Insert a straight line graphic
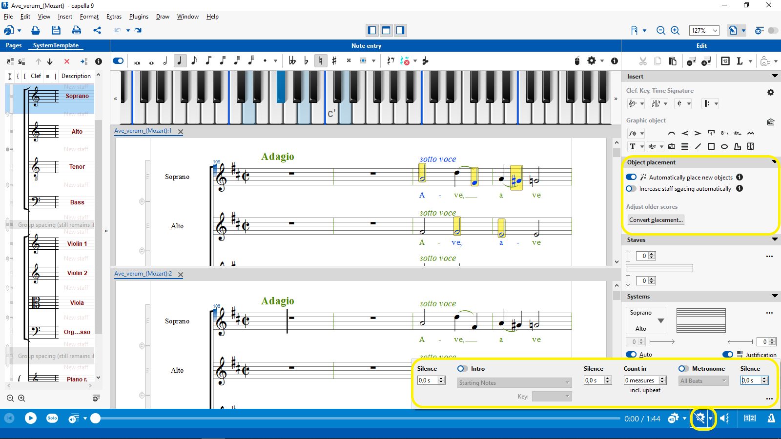 [698, 146]
